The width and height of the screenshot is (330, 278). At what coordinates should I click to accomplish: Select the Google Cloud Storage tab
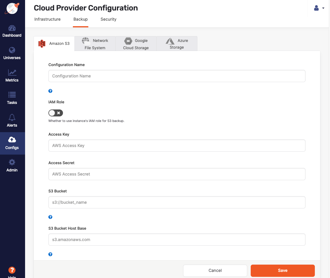coord(136,44)
